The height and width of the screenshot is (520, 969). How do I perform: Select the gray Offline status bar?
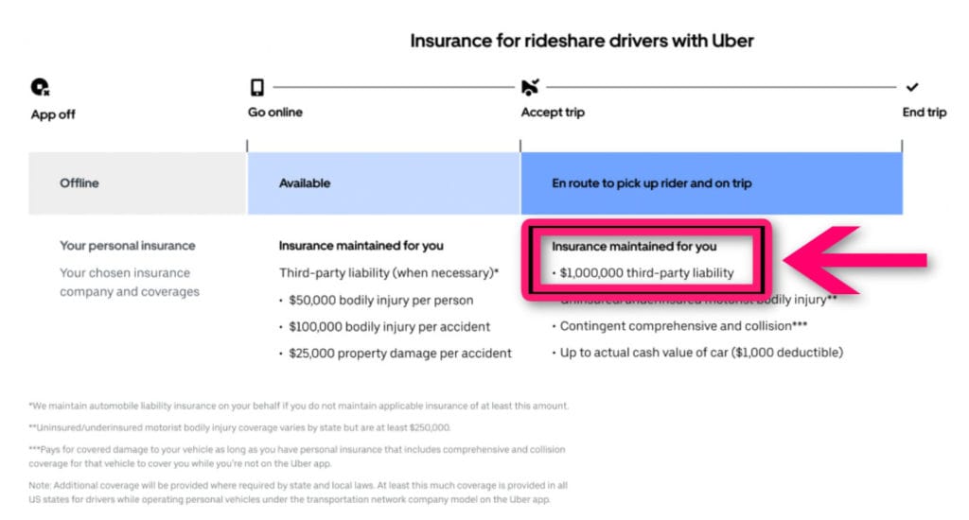point(137,183)
